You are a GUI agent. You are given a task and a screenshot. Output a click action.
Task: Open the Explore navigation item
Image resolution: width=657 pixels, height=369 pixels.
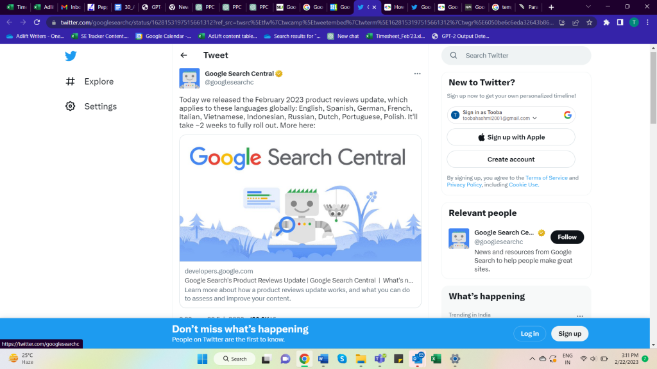click(89, 81)
